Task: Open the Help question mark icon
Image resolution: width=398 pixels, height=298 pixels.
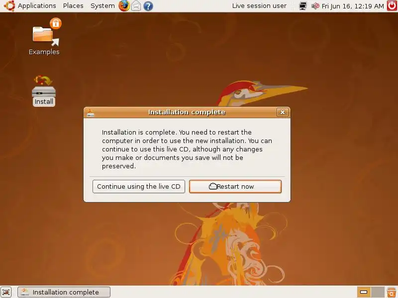Action: tap(148, 6)
